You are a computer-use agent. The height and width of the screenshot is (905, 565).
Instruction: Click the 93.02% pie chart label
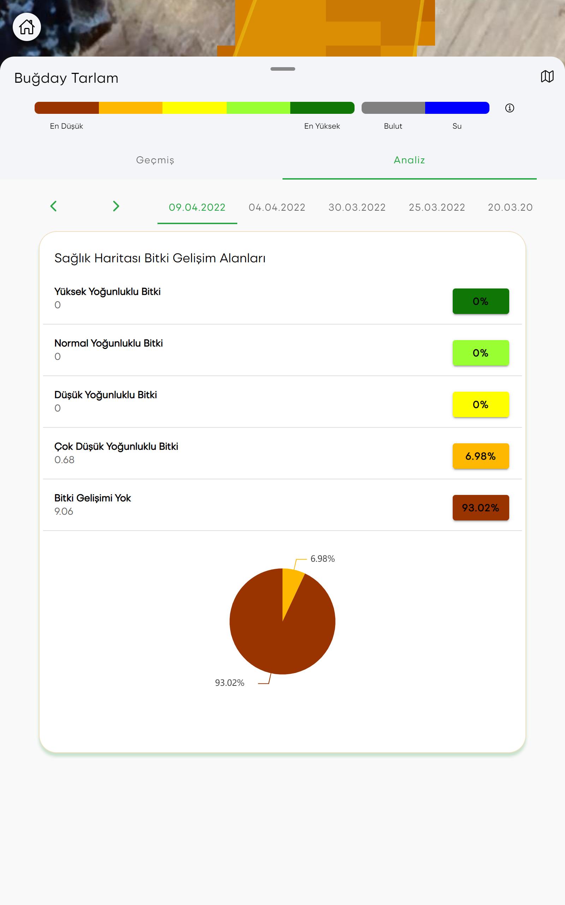(x=230, y=683)
